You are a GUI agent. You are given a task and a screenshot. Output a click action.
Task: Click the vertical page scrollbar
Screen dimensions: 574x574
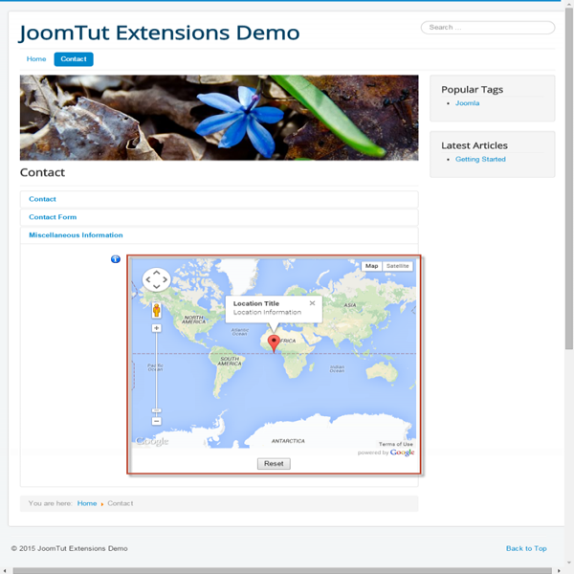tap(569, 179)
